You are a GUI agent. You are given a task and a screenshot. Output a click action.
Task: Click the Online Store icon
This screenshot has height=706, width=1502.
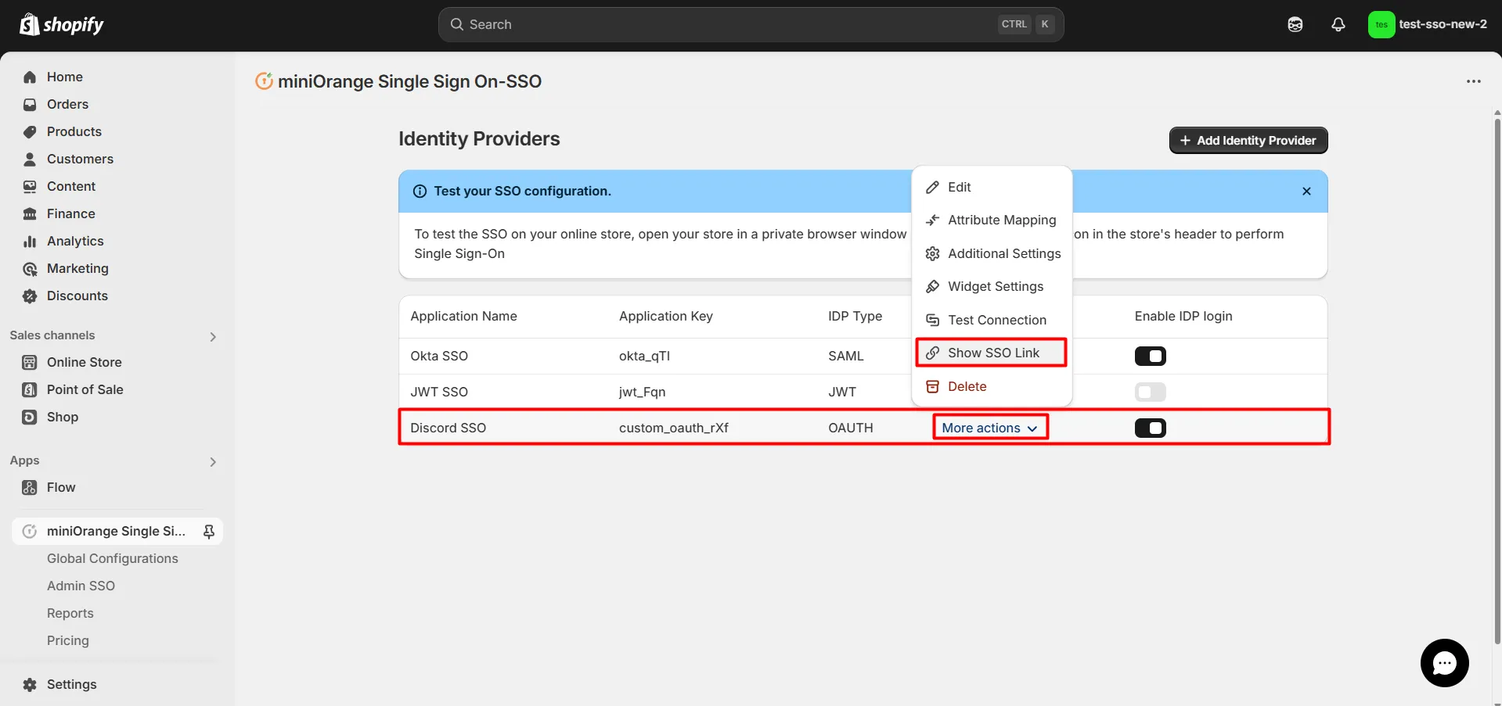coord(30,363)
